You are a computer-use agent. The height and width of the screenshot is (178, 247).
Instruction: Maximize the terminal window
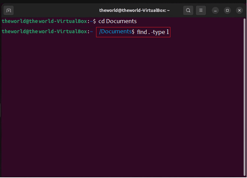click(227, 11)
